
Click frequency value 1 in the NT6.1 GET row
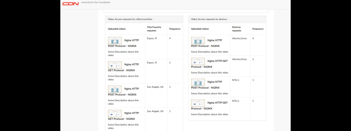253,101
